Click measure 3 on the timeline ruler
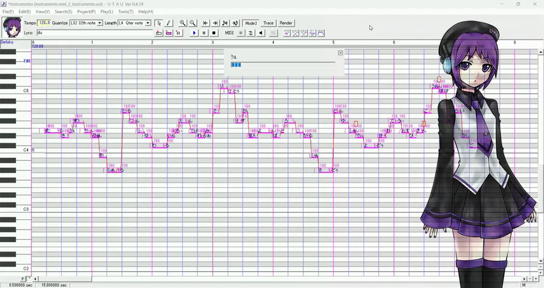This screenshot has width=544, height=288. pyautogui.click(x=213, y=43)
